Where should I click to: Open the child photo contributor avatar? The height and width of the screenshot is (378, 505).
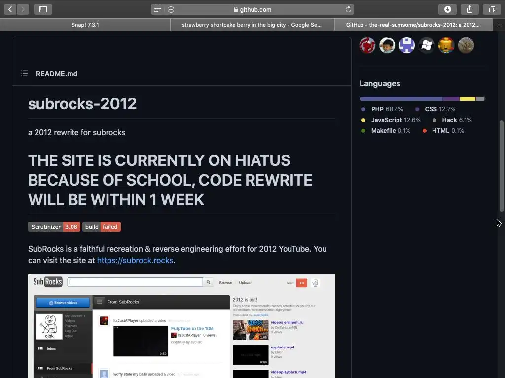coord(387,45)
